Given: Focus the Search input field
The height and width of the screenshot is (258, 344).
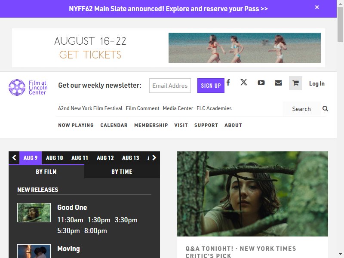Looking at the screenshot, I should [x=302, y=109].
